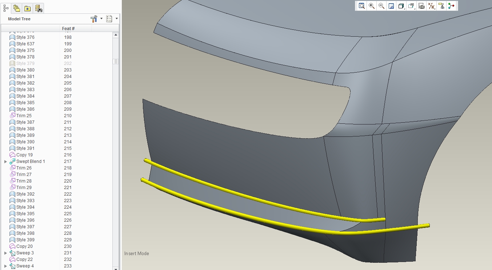Screen dimensions: 492x270
Task: Toggle the spin center icon
Action: tap(451, 6)
